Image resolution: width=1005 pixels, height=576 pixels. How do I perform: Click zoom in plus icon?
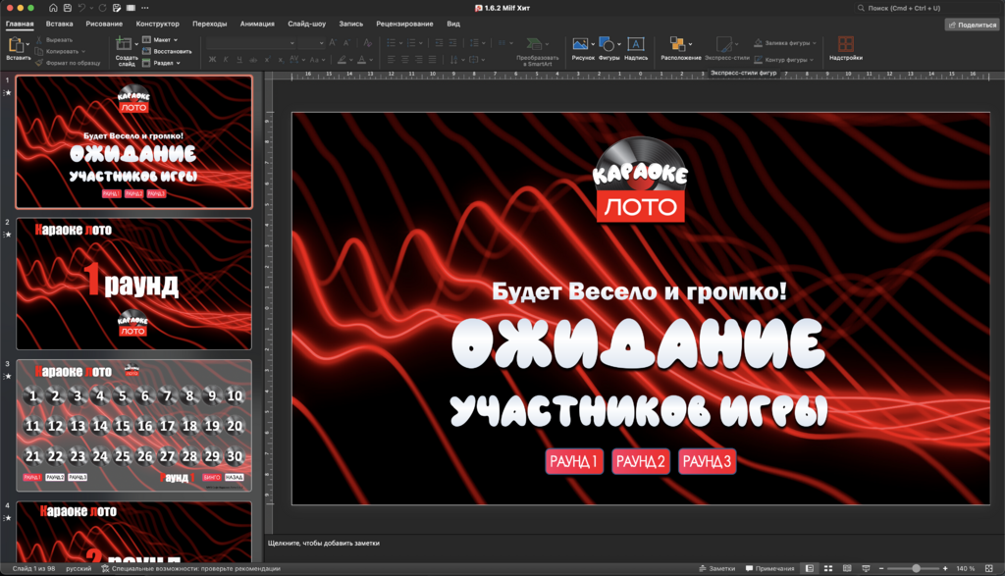tap(945, 568)
